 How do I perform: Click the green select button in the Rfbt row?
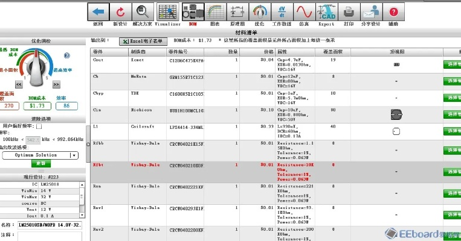coord(452,172)
